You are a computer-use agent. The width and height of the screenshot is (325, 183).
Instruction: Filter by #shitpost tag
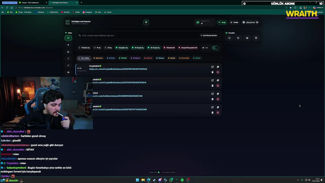pos(136,58)
